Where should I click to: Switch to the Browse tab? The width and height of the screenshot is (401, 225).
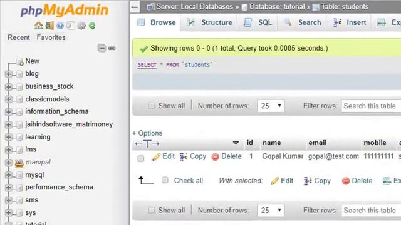point(155,22)
